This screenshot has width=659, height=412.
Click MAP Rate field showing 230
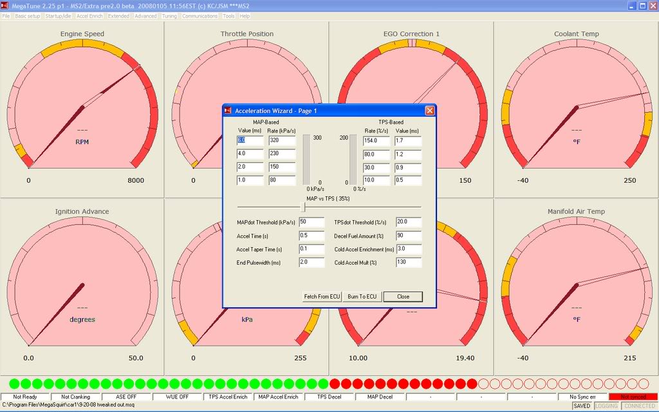point(282,154)
